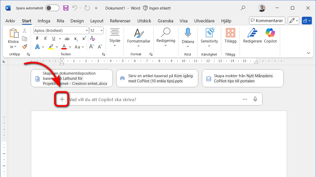Click the blue Share button
This screenshot has height=177, width=316.
[x=307, y=21]
